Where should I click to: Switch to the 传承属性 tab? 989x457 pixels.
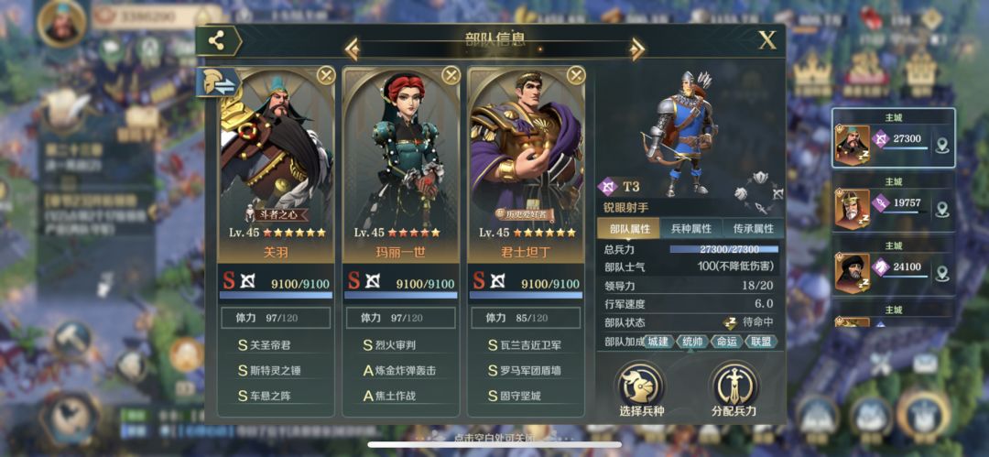point(749,229)
